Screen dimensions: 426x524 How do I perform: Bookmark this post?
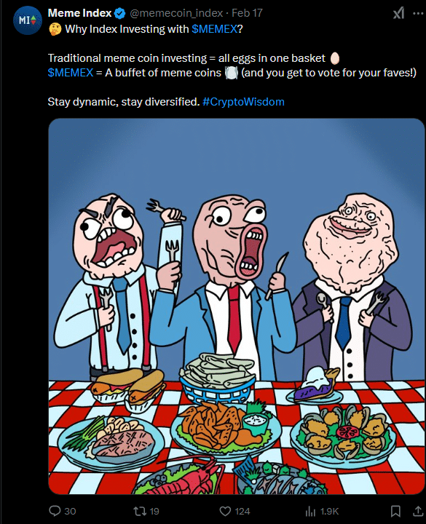pyautogui.click(x=396, y=511)
